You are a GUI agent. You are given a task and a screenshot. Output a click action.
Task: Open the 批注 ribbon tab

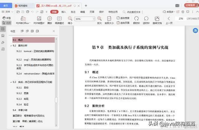pos(73,12)
